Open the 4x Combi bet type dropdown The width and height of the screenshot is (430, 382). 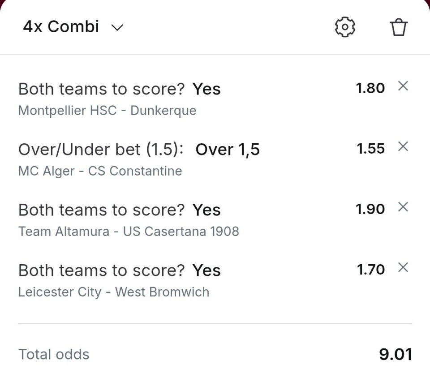click(61, 27)
